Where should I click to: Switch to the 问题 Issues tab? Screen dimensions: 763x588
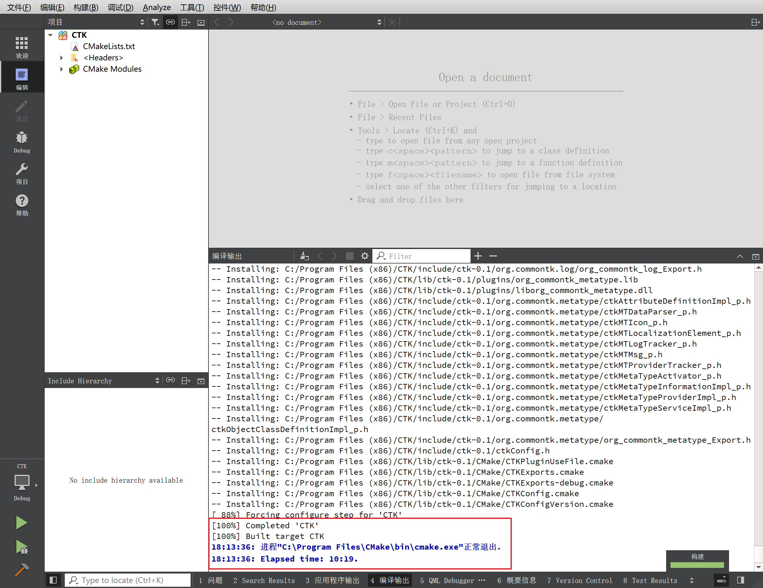tap(211, 580)
